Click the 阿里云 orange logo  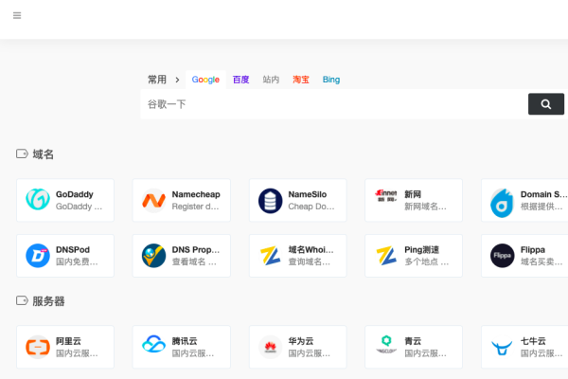pos(38,347)
